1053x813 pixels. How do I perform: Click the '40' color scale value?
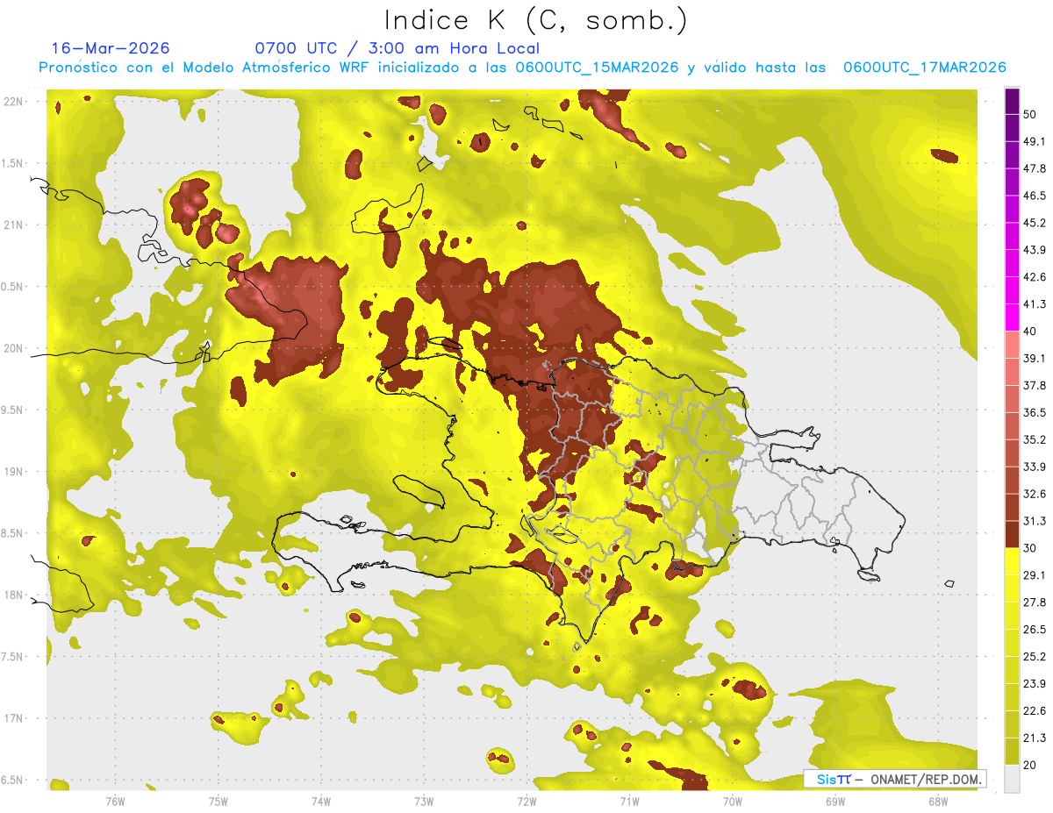tap(1030, 331)
